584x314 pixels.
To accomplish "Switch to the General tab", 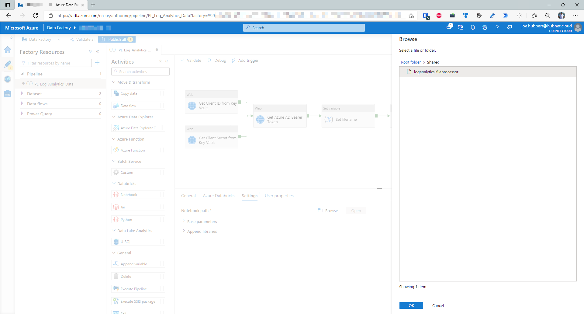I will coord(188,196).
